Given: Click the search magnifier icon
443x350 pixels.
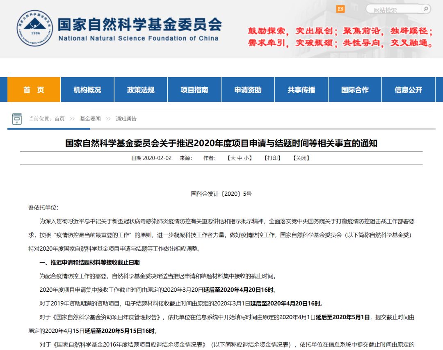Looking at the screenshot, I should click(426, 9).
